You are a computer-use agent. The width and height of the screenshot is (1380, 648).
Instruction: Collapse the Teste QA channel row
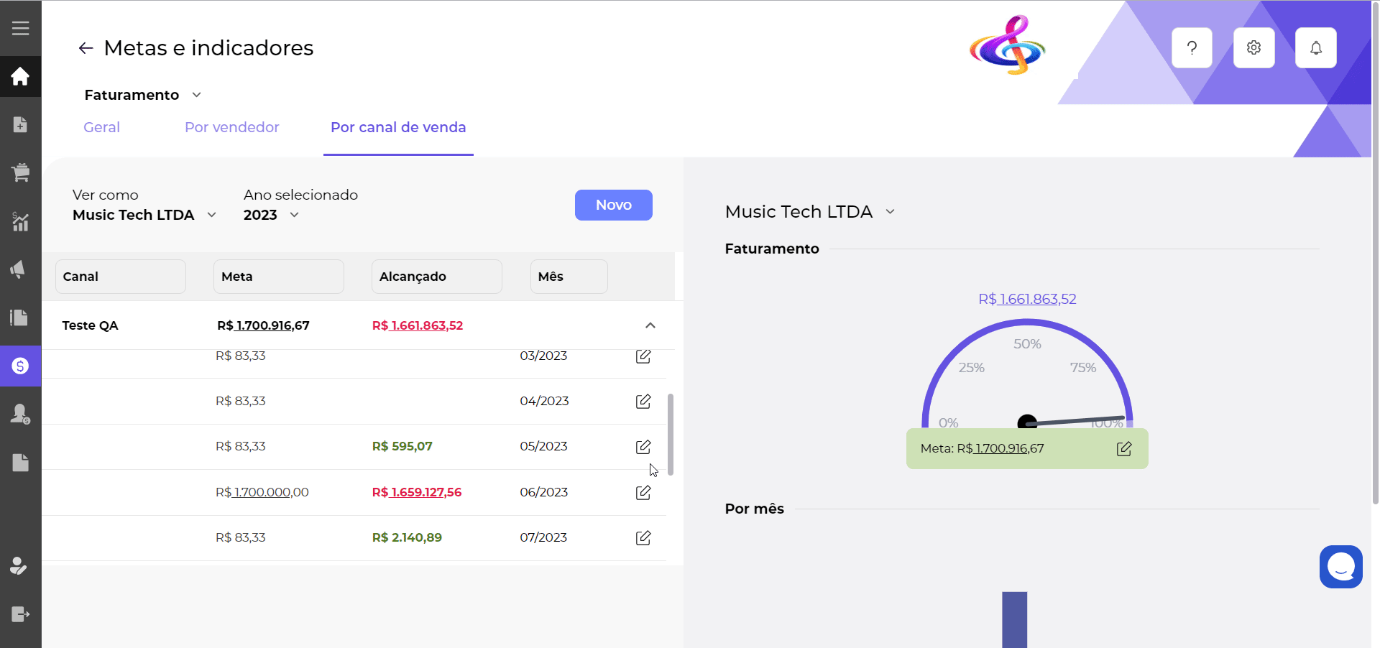[x=650, y=325]
